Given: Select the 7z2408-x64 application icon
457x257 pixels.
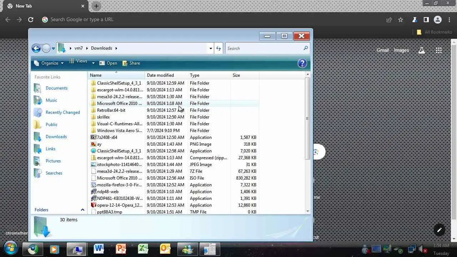Looking at the screenshot, I should [x=94, y=137].
